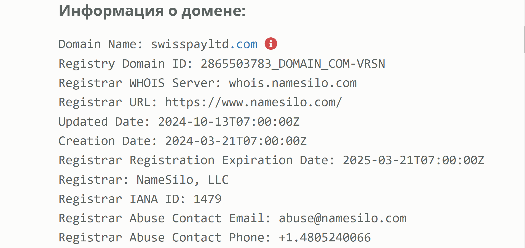Click the 'Информация о домене:' heading
525x248 pixels.
coord(152,11)
